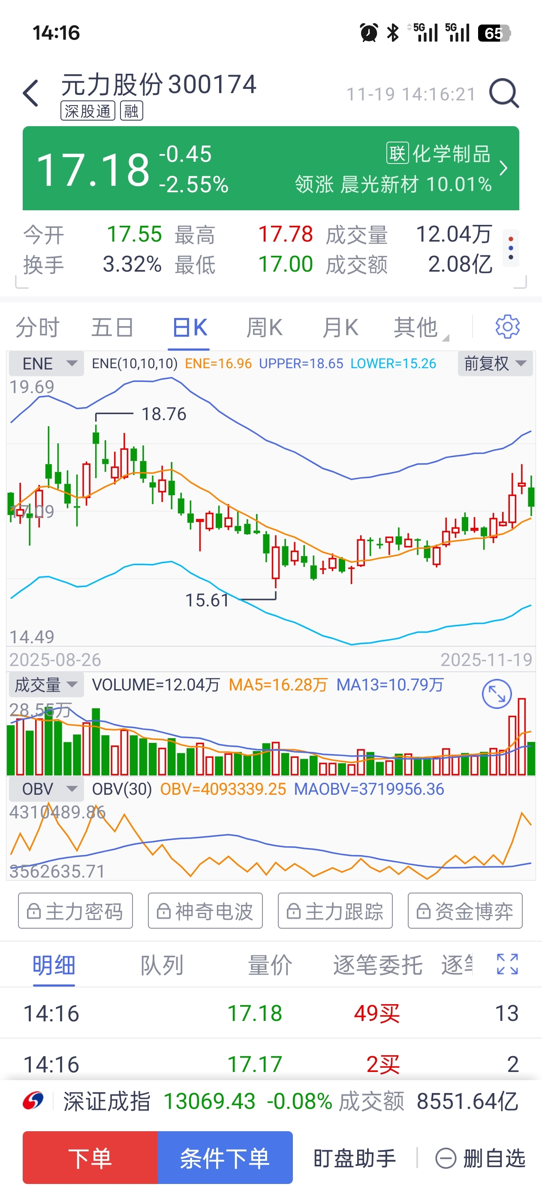Image resolution: width=542 pixels, height=1193 pixels.
Task: Tap the green 17.18 price banner
Action: [271, 168]
